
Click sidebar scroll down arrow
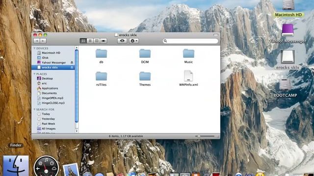click(77, 131)
